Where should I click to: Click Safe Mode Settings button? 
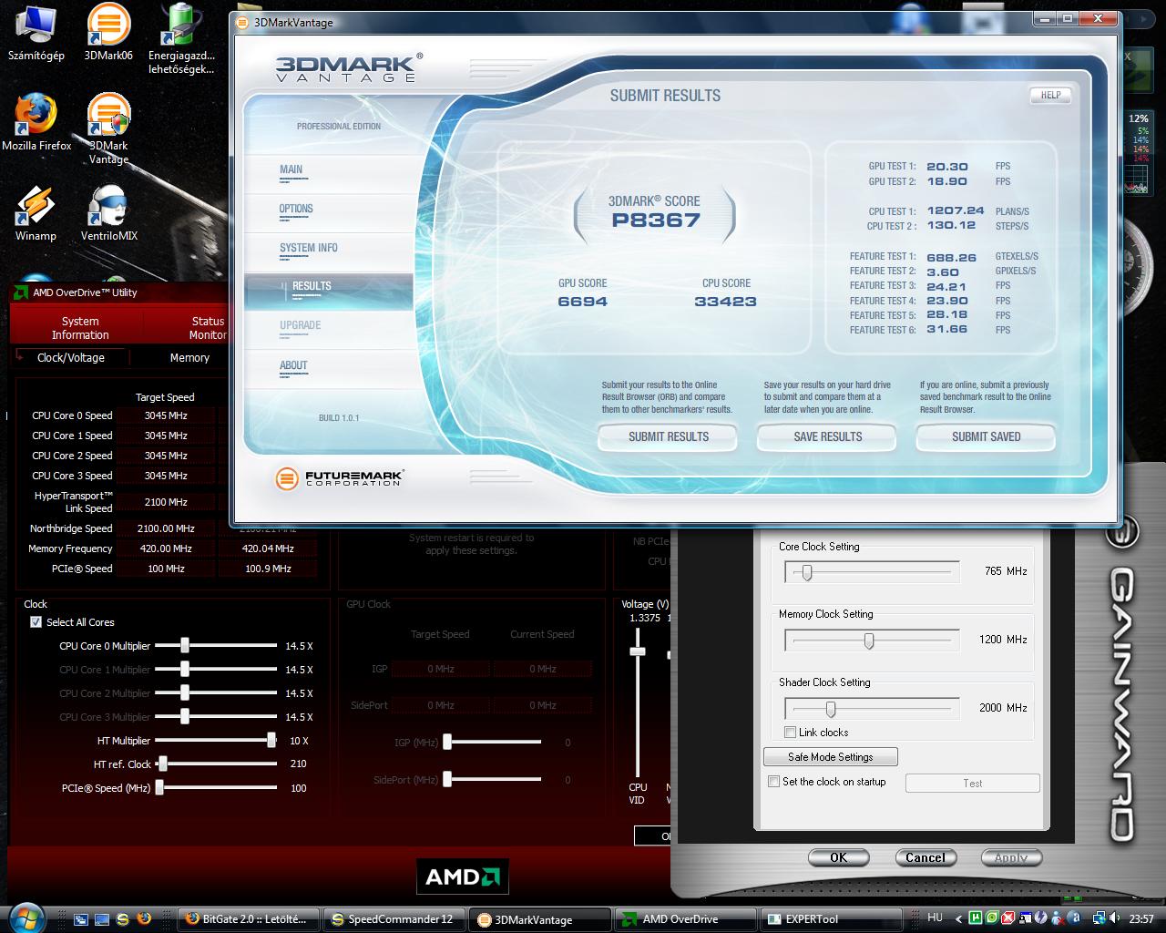830,757
